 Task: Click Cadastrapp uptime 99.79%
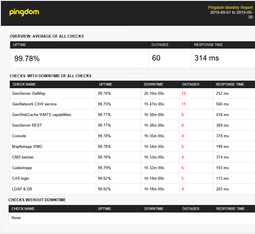(104, 168)
